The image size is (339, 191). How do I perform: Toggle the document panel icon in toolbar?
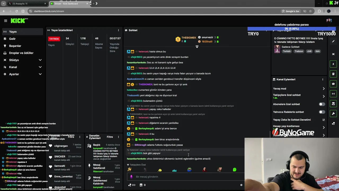[x=333, y=74]
